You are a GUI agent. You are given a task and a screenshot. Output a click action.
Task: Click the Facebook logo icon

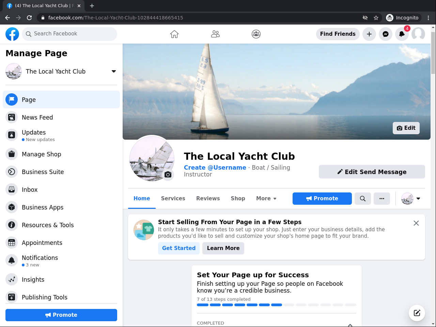coord(12,34)
